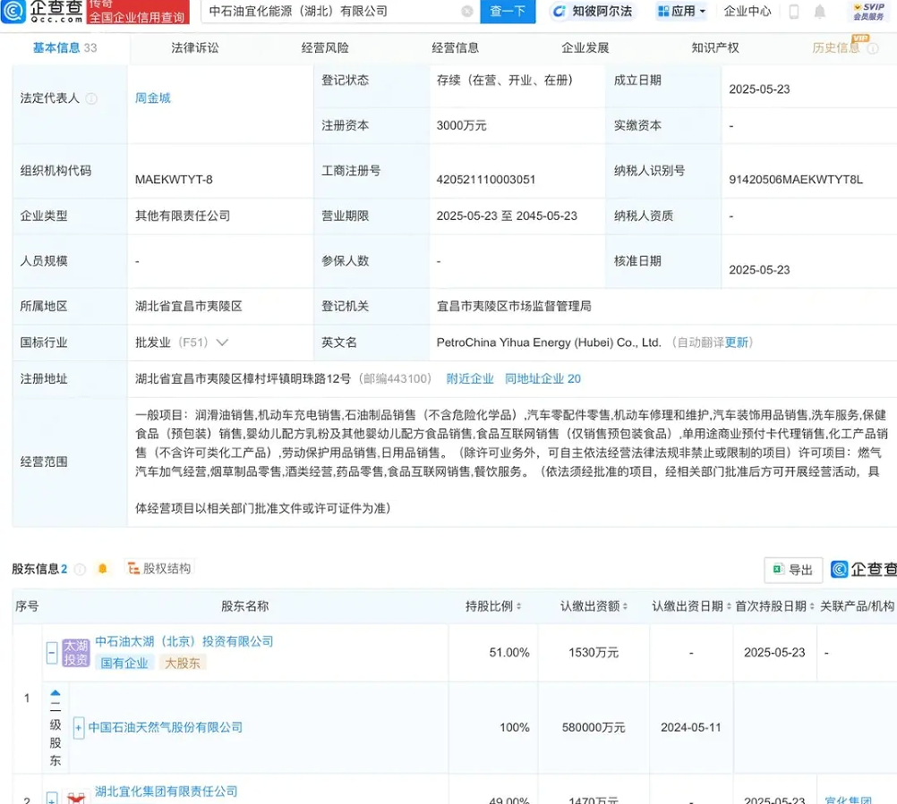Click the orange bell alert beside 股东信息

[102, 569]
